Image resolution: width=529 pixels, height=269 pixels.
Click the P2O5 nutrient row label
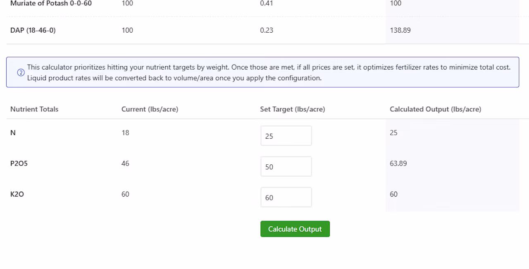tap(19, 163)
